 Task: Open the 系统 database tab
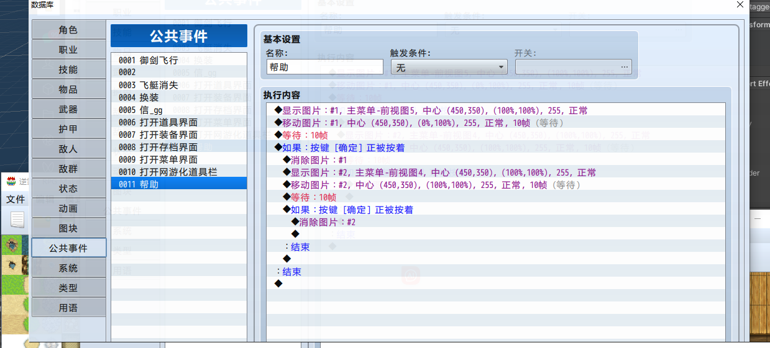[x=68, y=268]
